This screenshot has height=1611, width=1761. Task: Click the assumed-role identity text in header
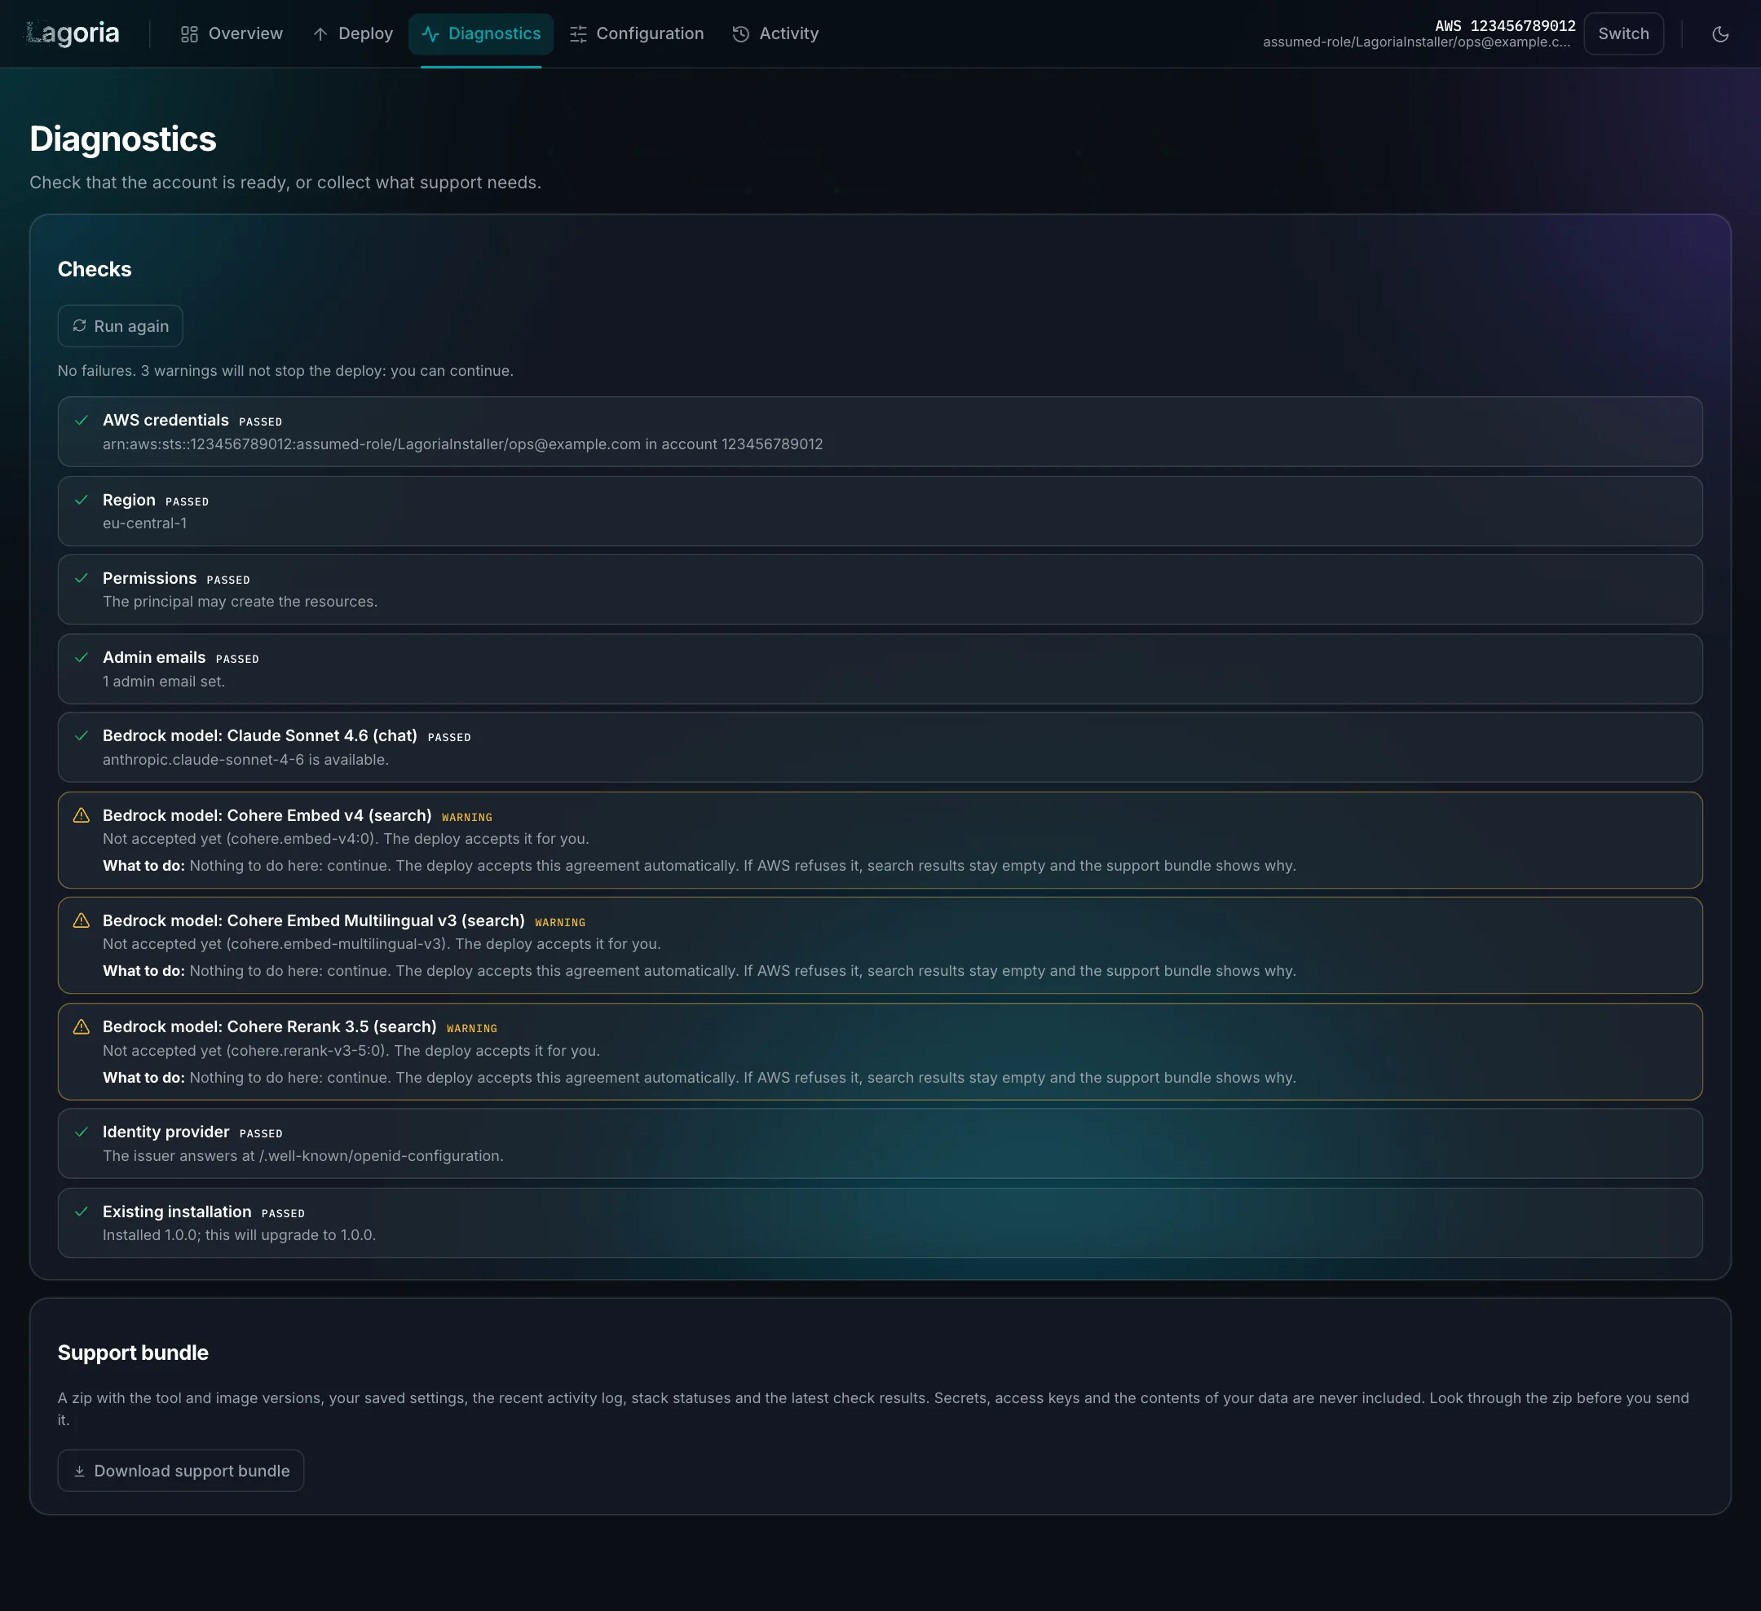tap(1416, 42)
